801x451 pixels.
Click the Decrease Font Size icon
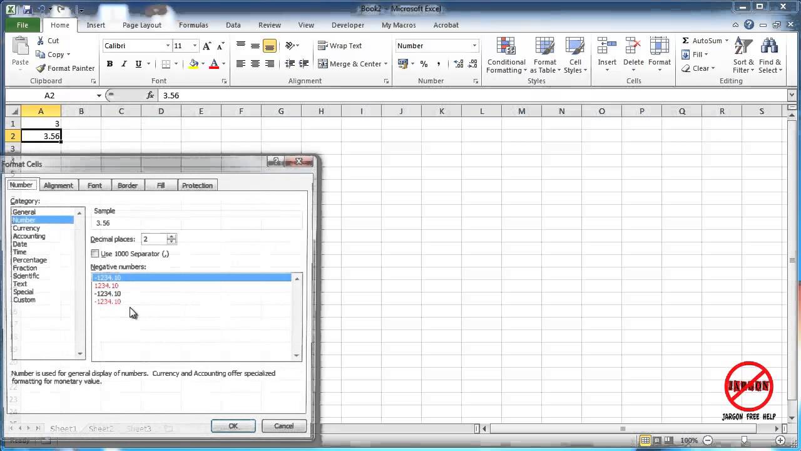click(x=220, y=46)
